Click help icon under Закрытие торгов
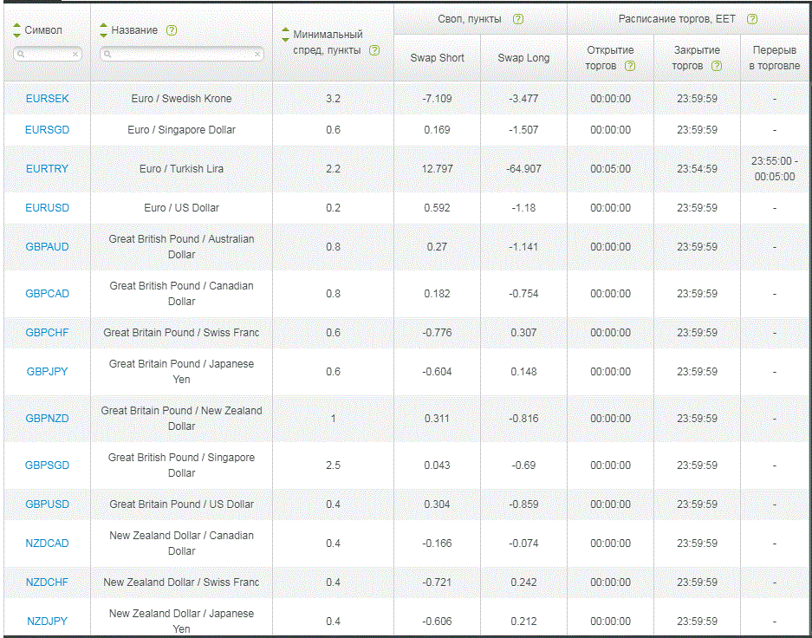The width and height of the screenshot is (812, 638). (x=716, y=66)
